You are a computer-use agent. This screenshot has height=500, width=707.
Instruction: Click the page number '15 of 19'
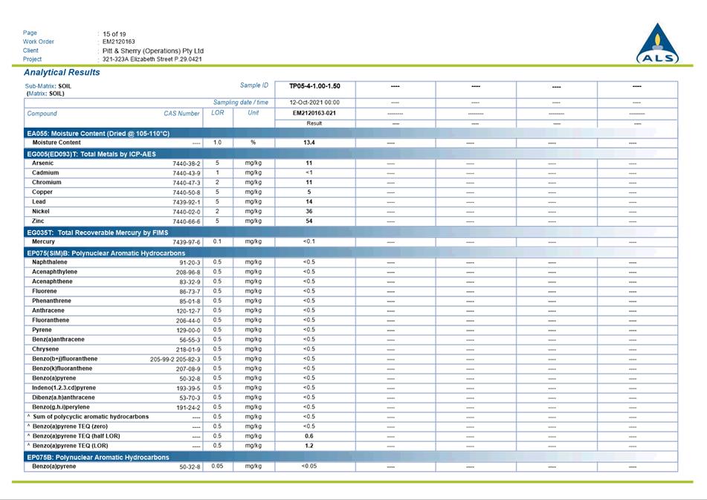pos(114,33)
